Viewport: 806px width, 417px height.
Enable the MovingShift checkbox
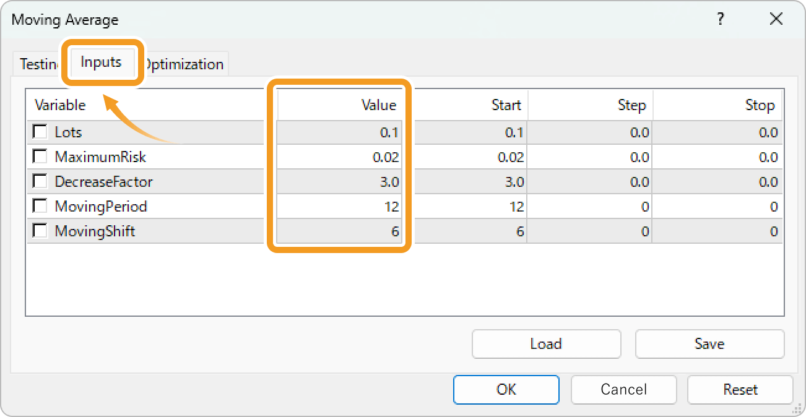[40, 231]
